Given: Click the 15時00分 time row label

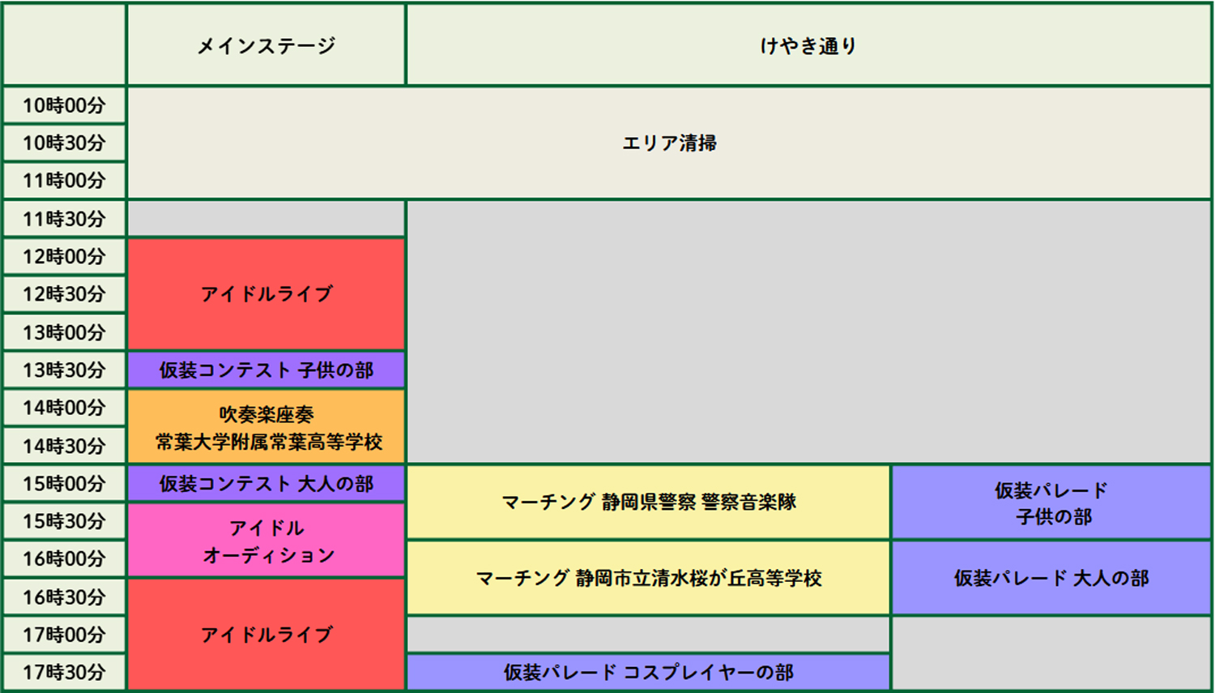Looking at the screenshot, I should click(x=64, y=484).
